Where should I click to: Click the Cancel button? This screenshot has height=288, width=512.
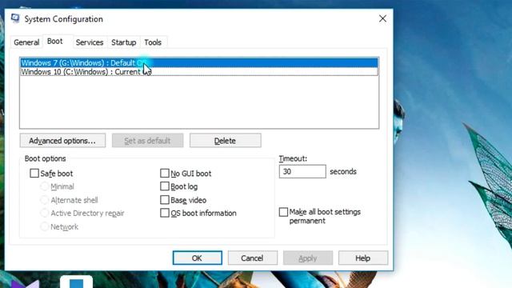(x=253, y=258)
